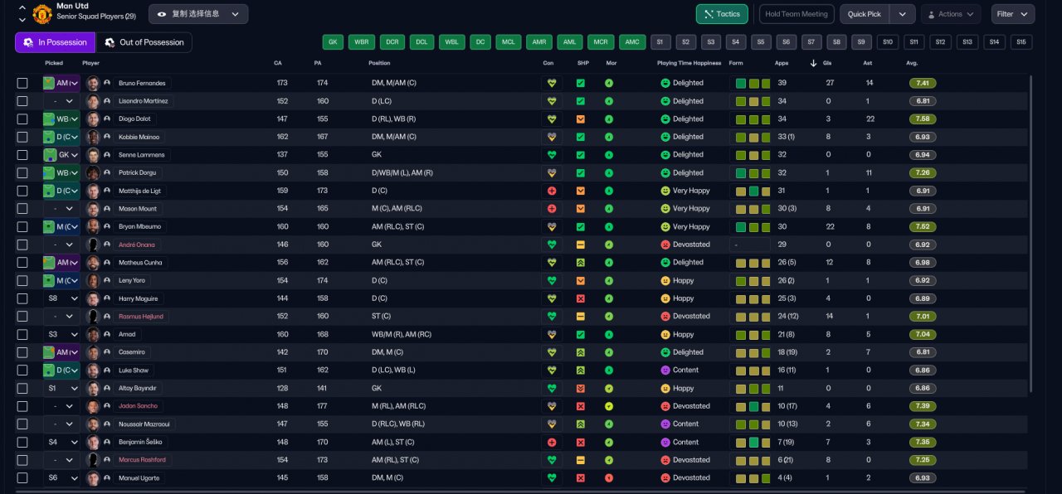Tick the checkbox for Diogo Dalot

(22, 119)
